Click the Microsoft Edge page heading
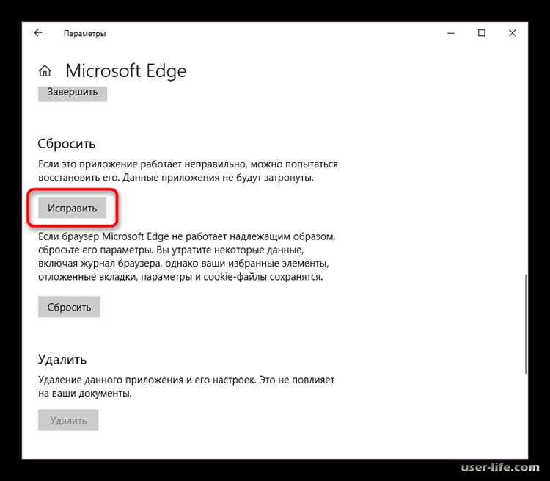Screen dimensions: 550x481 126,71
